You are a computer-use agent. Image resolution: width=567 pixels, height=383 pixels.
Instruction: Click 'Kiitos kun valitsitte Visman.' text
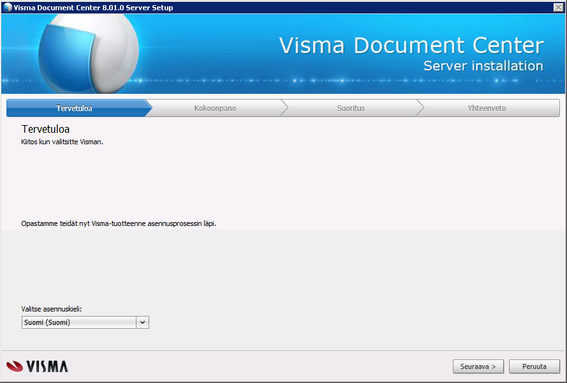[63, 142]
